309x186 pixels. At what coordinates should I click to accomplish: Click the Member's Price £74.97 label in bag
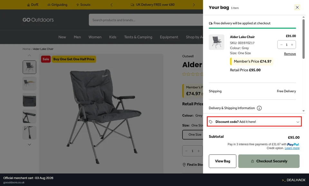point(252,61)
